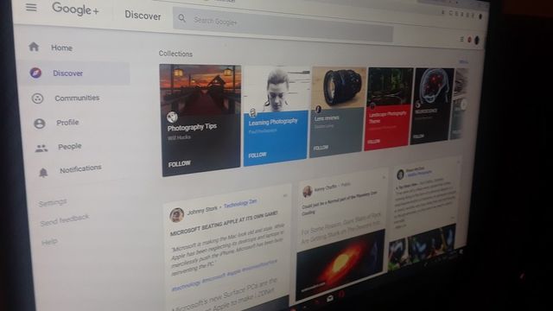Click the Collections heading
The image size is (553, 311).
click(175, 54)
